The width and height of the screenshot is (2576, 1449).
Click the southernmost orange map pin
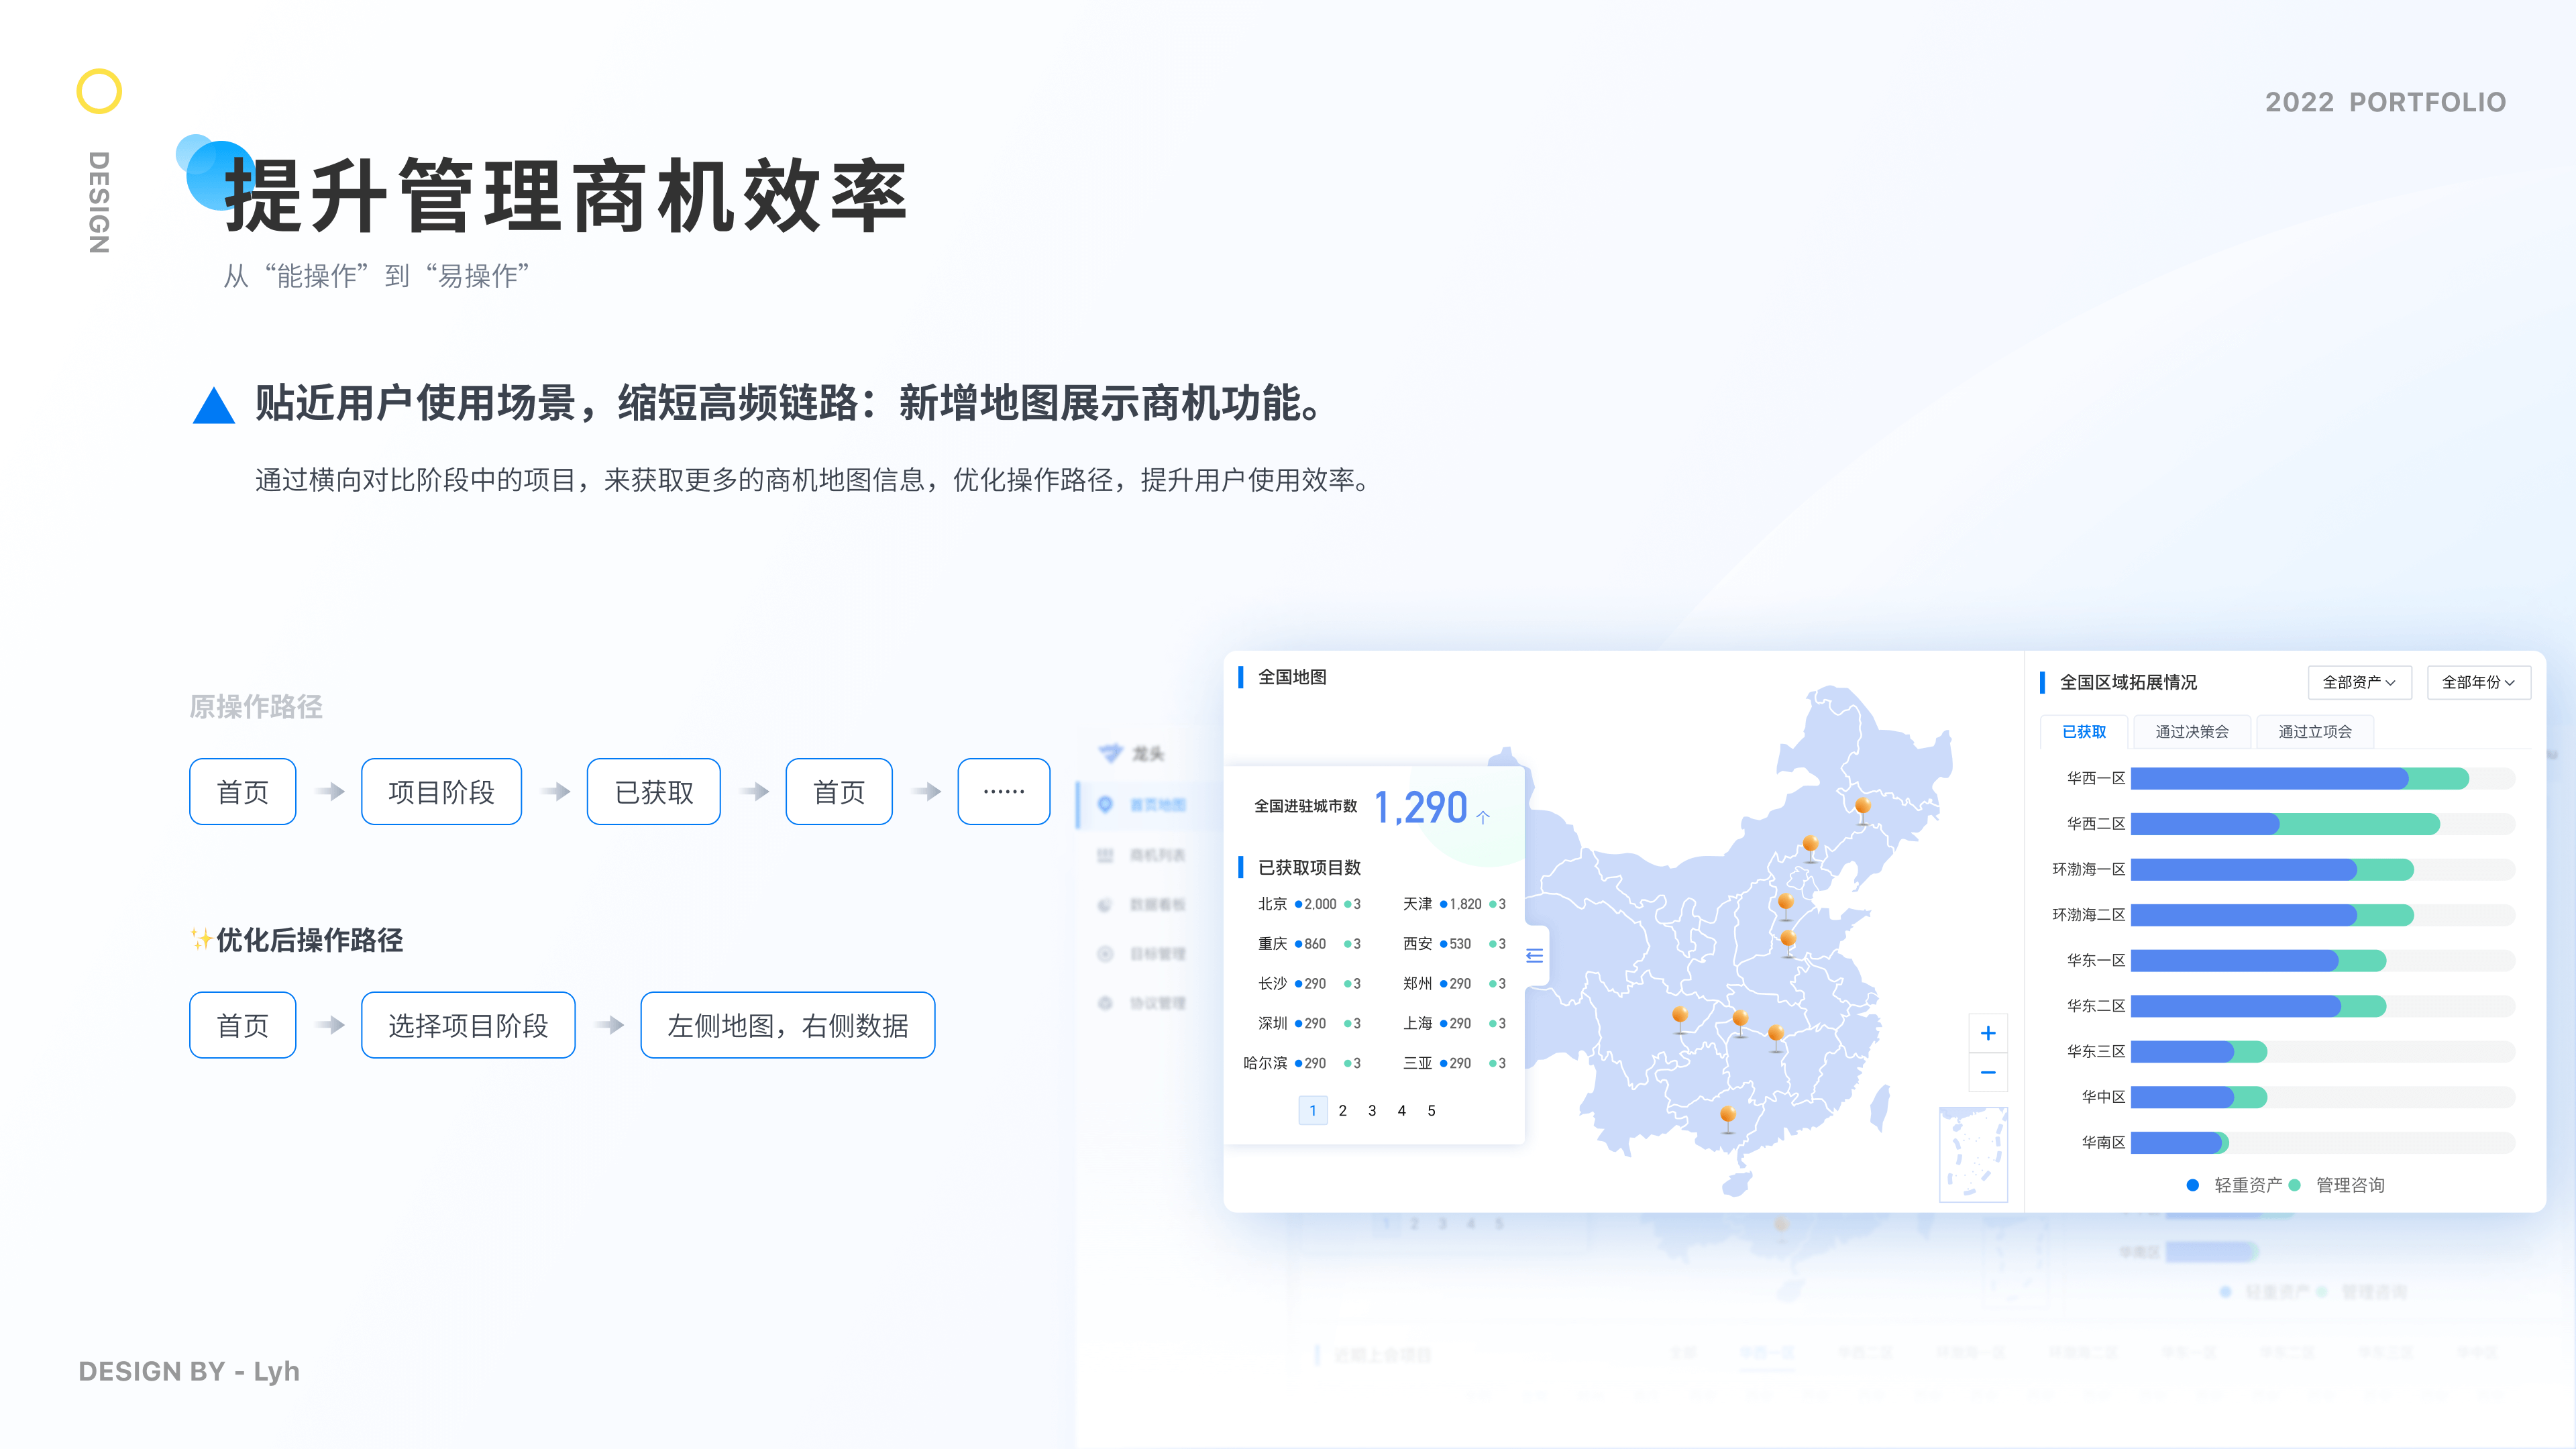pos(1728,1118)
